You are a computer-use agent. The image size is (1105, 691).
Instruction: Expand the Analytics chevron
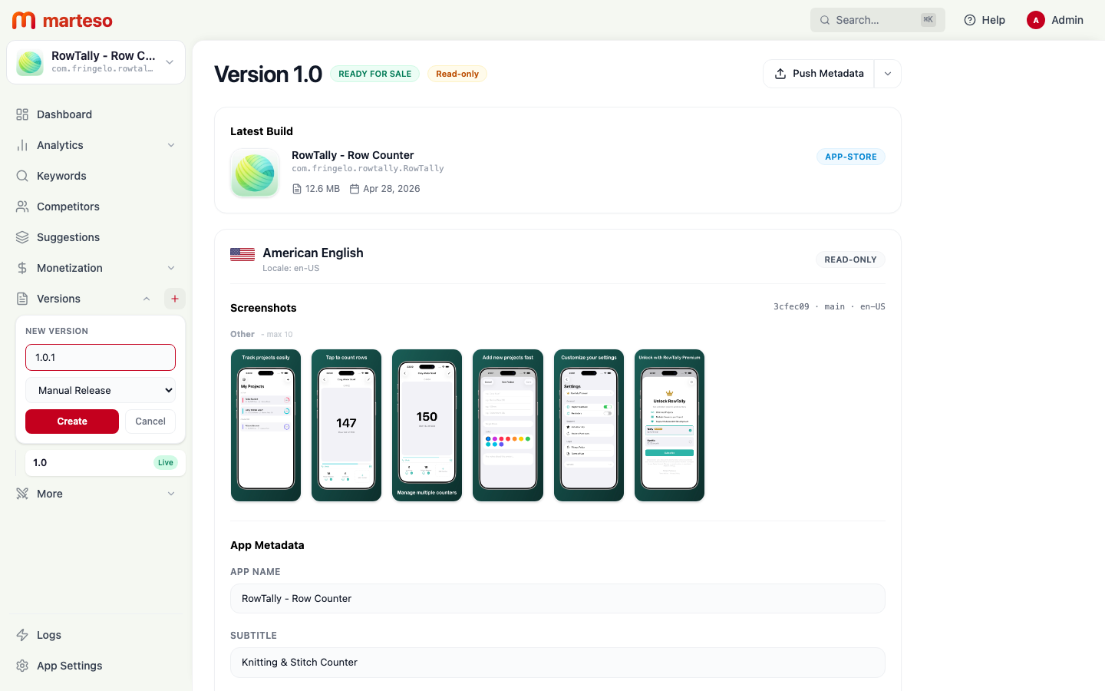click(x=171, y=145)
